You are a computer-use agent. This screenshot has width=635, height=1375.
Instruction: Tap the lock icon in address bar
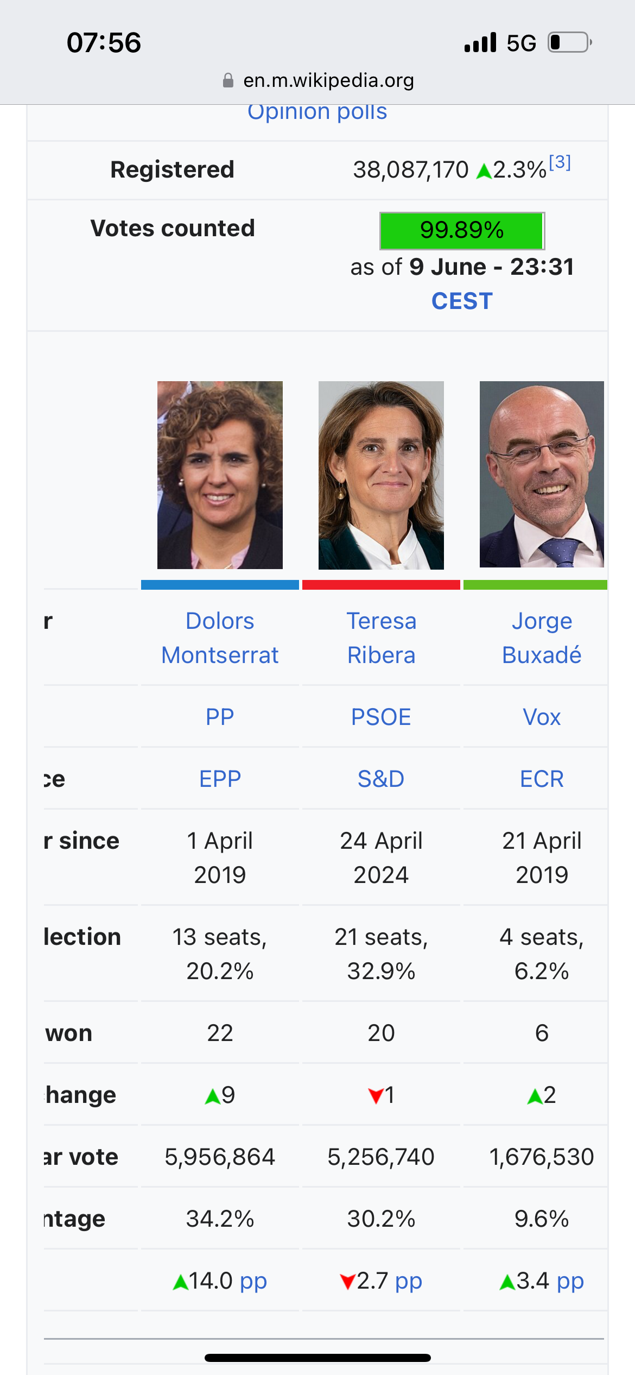click(228, 80)
